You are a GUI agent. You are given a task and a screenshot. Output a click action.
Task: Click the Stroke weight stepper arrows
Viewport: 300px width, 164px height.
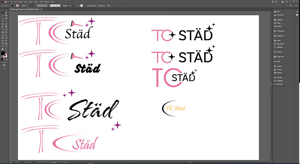tap(27, 6)
